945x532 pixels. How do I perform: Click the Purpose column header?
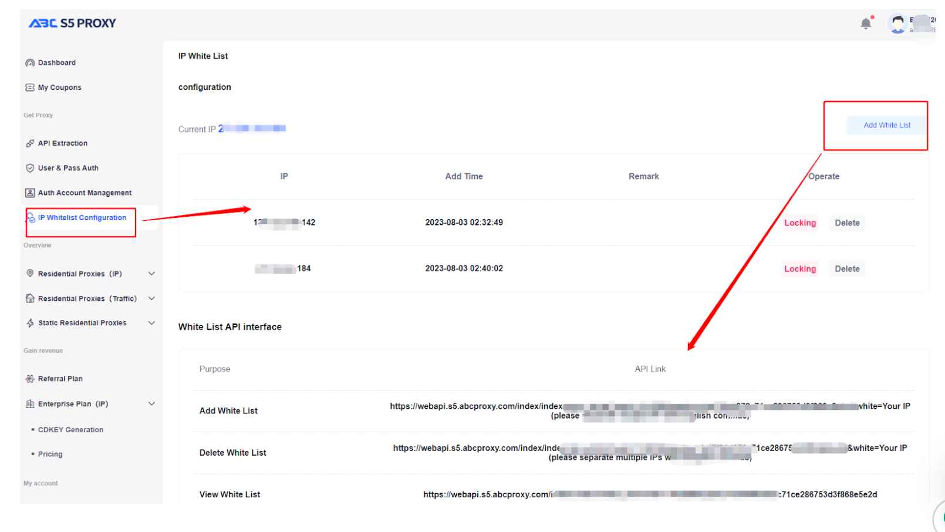(215, 369)
